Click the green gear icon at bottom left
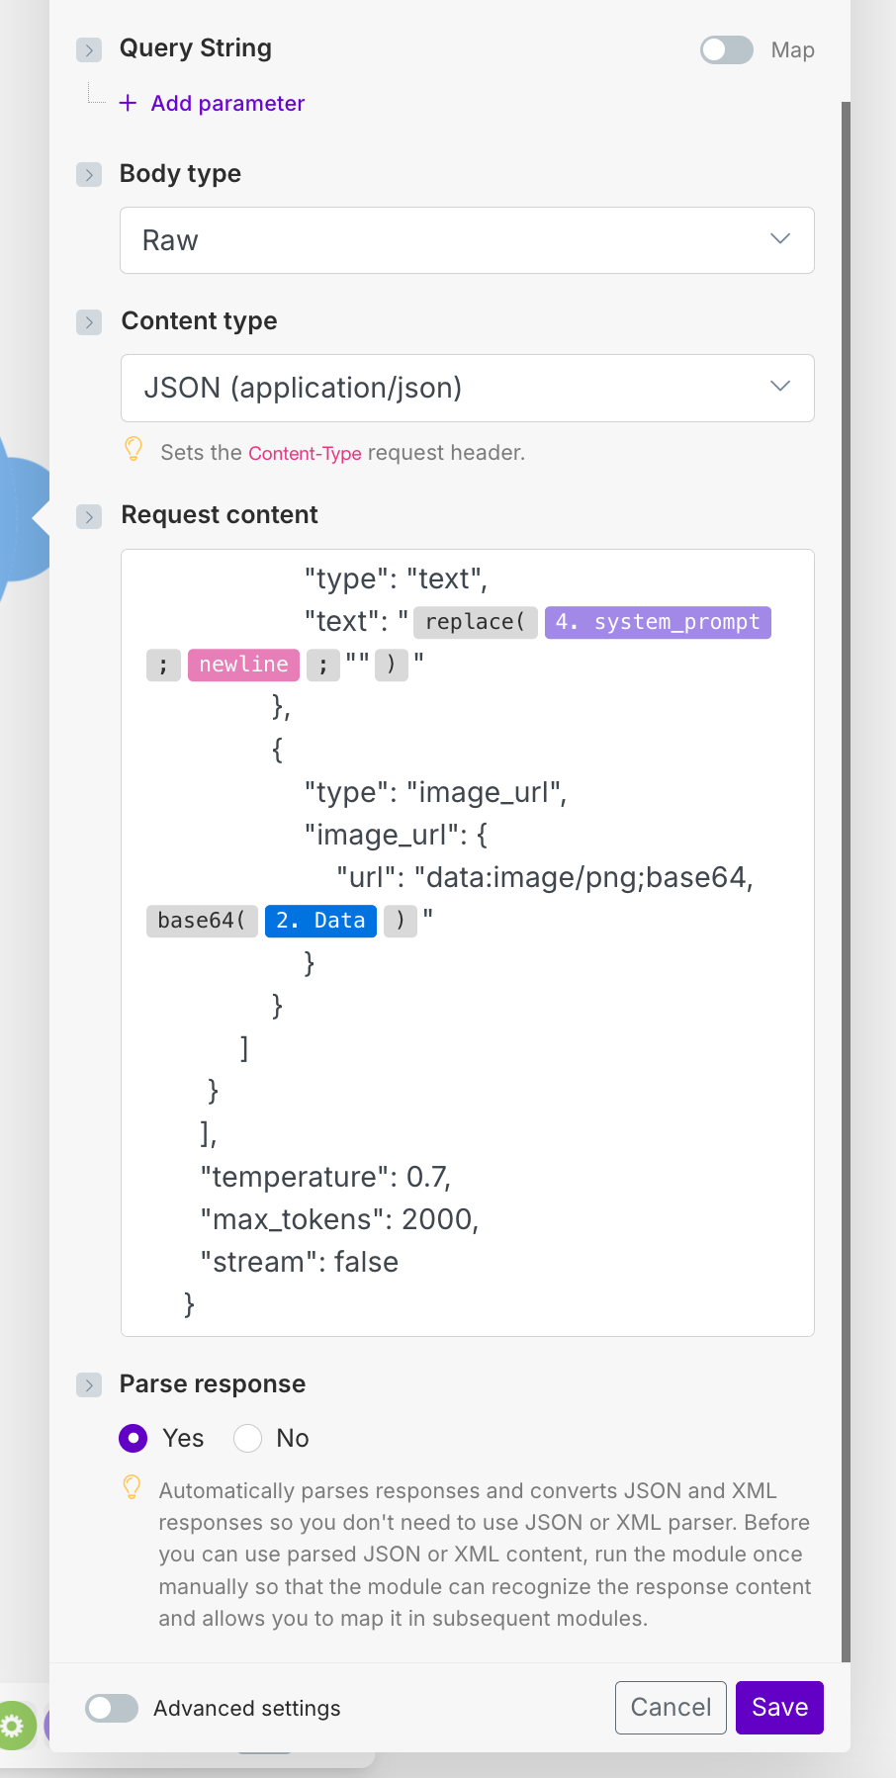This screenshot has height=1778, width=896. tap(14, 1727)
